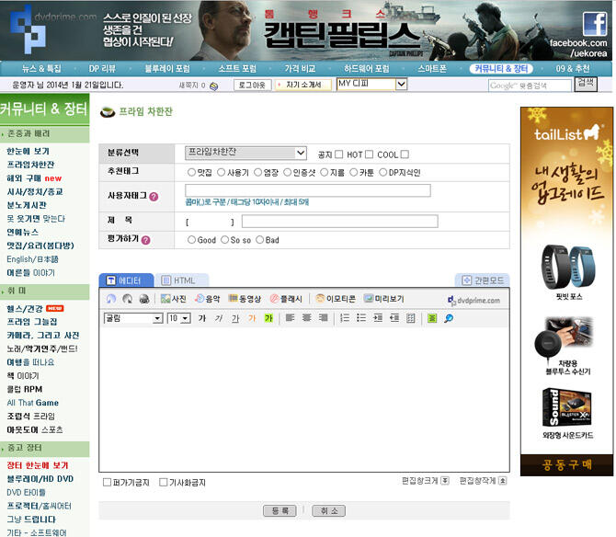Click the insert table icon
Screen dimensions: 616x537
pos(411,318)
